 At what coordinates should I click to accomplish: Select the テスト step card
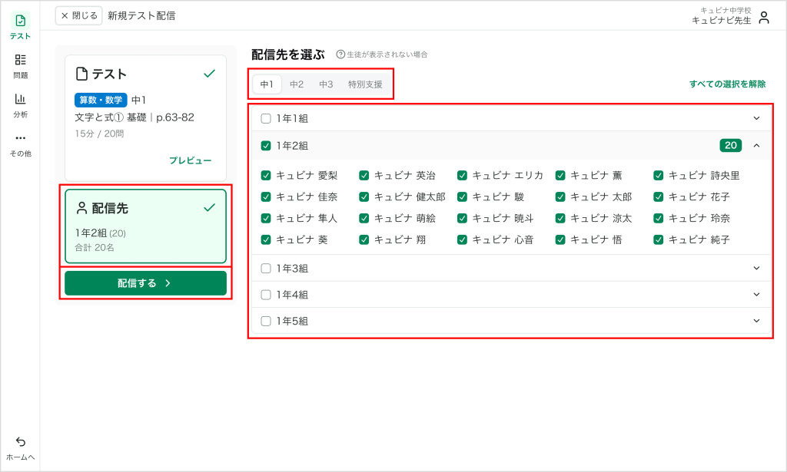tap(145, 117)
